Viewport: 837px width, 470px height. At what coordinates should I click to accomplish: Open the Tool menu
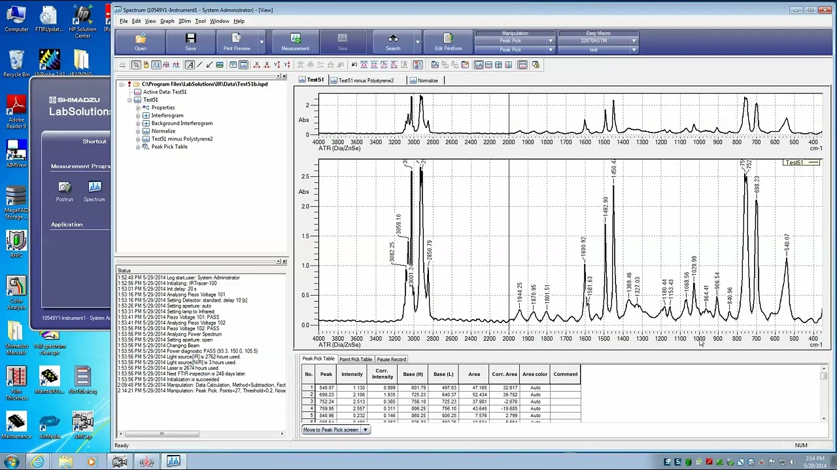tap(200, 21)
